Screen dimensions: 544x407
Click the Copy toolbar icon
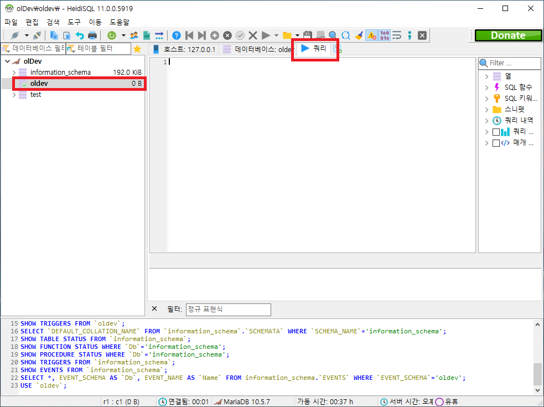point(54,35)
